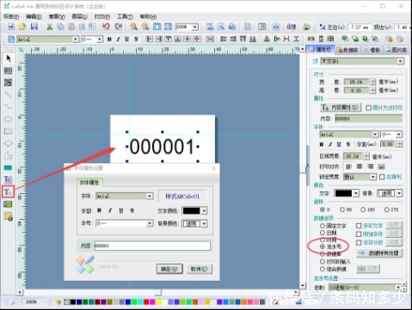Click the red Undo arrow
Image resolution: width=412 pixels, height=310 pixels.
[x=106, y=27]
